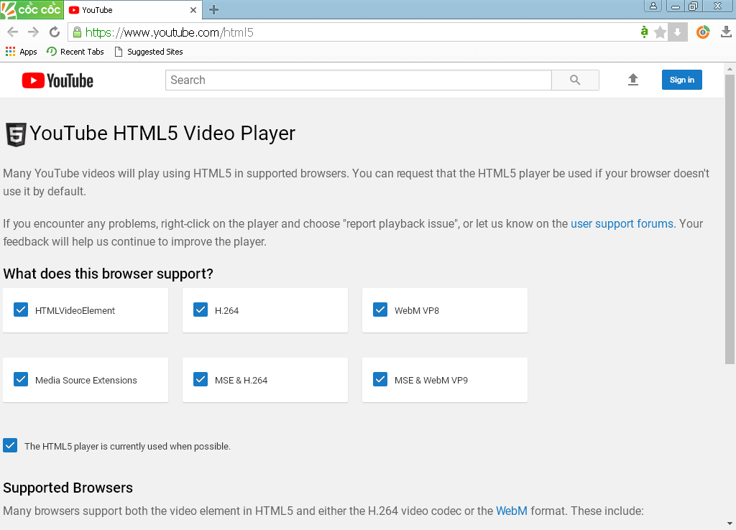Click the MSE & WebM VP9 checkbox

(380, 379)
